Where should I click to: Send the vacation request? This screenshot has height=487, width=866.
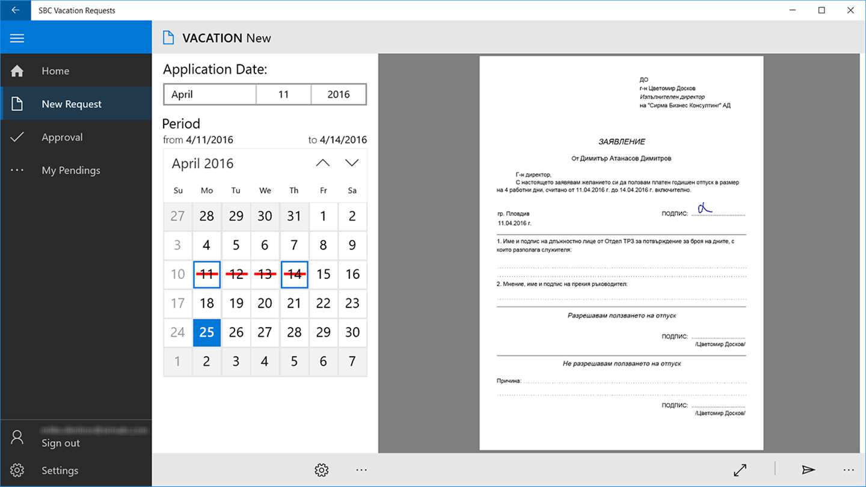click(x=808, y=470)
